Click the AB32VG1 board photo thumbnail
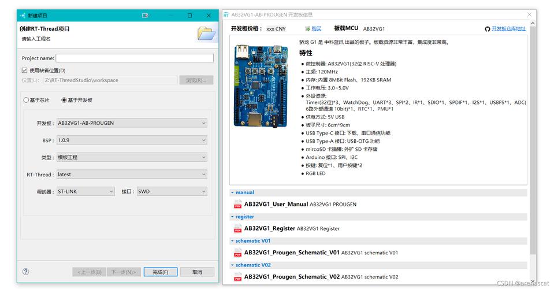This screenshot has width=554, height=289. pyautogui.click(x=261, y=86)
